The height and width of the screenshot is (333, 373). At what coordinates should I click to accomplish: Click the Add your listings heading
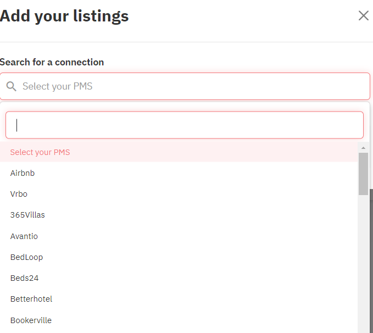pyautogui.click(x=64, y=16)
